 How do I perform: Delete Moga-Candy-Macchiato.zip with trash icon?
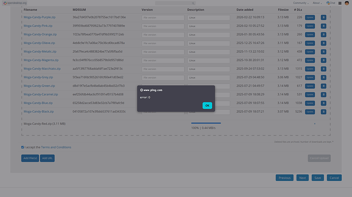pos(323,69)
